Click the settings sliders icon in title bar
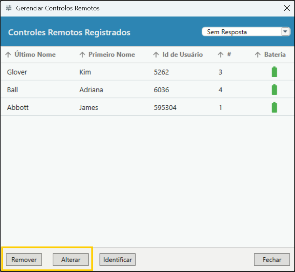This screenshot has height=272, width=295. tap(9, 8)
